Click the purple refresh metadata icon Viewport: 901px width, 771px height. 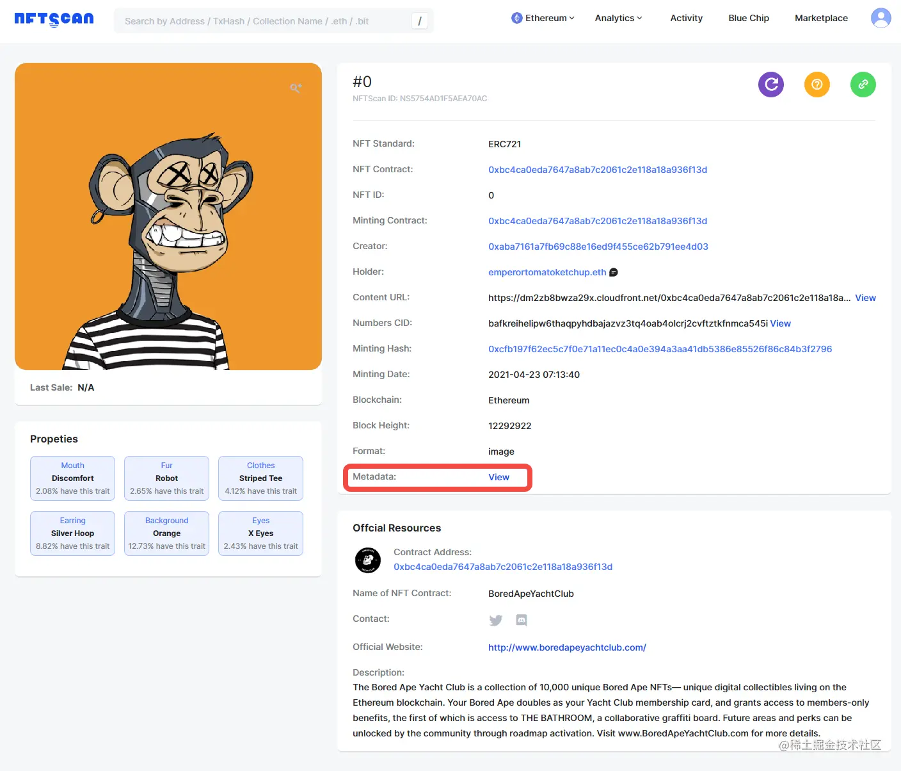point(770,85)
